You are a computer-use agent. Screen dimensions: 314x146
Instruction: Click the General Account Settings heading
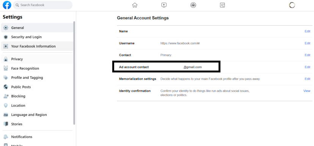(x=143, y=18)
